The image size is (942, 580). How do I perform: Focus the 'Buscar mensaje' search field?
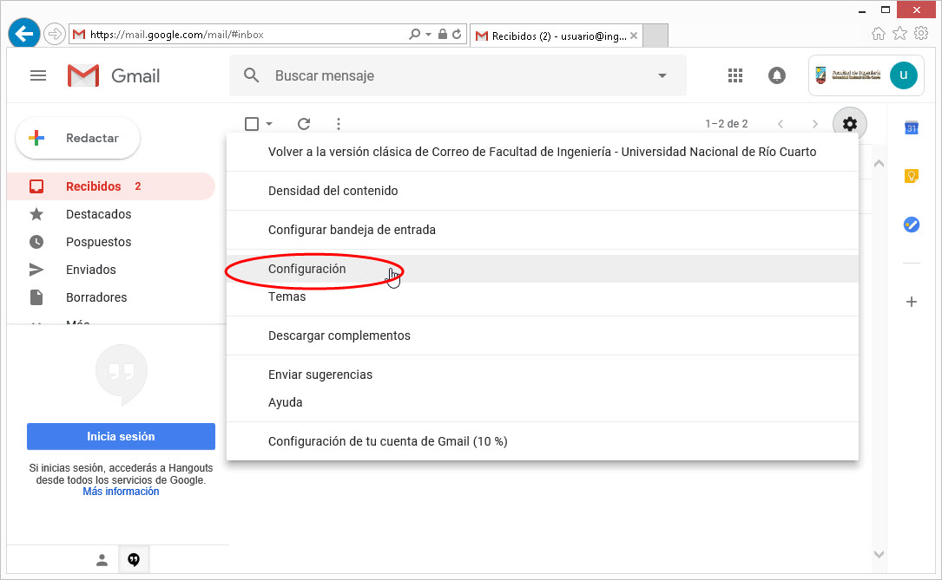tap(458, 75)
